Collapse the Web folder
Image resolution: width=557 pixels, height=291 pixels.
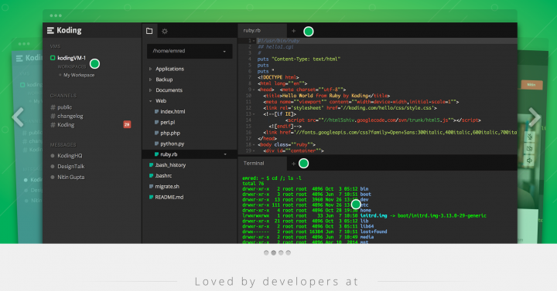click(x=151, y=101)
